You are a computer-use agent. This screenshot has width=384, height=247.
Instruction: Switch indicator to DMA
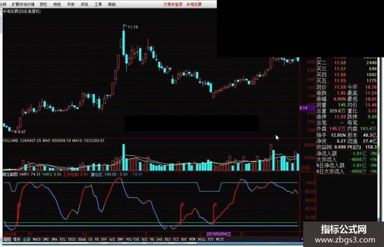54,239
